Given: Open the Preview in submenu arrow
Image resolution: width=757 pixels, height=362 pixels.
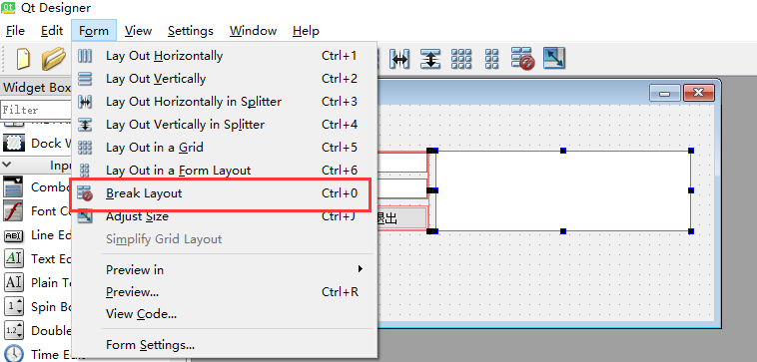Looking at the screenshot, I should click(x=361, y=269).
